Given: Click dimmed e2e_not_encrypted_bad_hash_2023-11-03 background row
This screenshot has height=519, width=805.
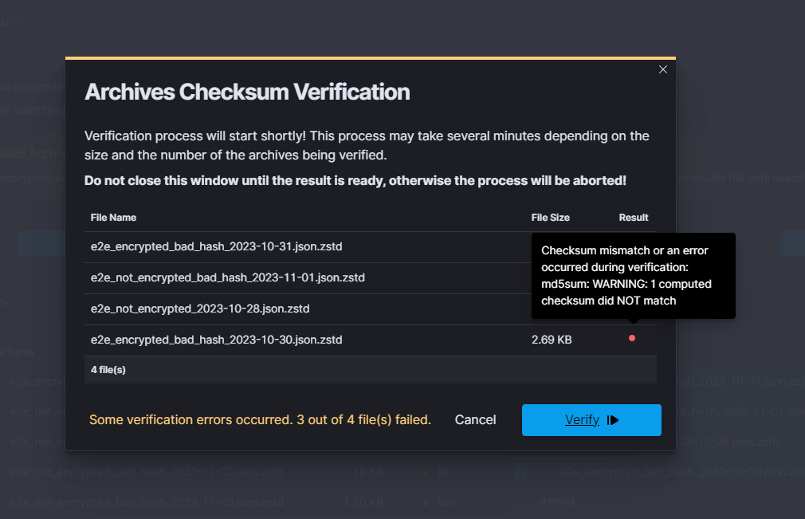Looking at the screenshot, I should tap(147, 503).
